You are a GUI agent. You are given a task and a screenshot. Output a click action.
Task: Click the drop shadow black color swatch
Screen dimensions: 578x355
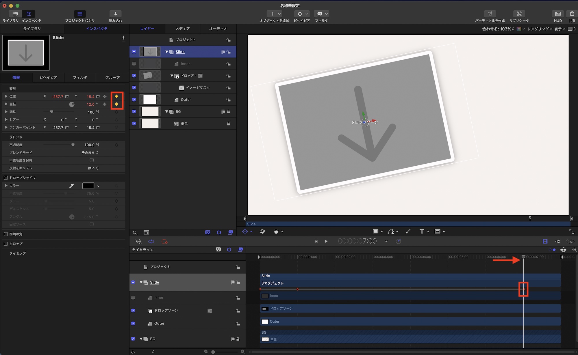pos(88,186)
